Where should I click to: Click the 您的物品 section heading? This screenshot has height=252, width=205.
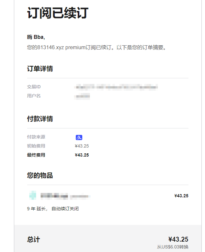(40, 176)
